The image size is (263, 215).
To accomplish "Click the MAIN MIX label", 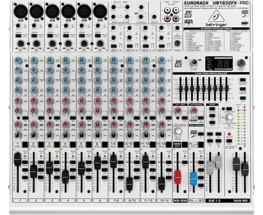I will 241,201.
